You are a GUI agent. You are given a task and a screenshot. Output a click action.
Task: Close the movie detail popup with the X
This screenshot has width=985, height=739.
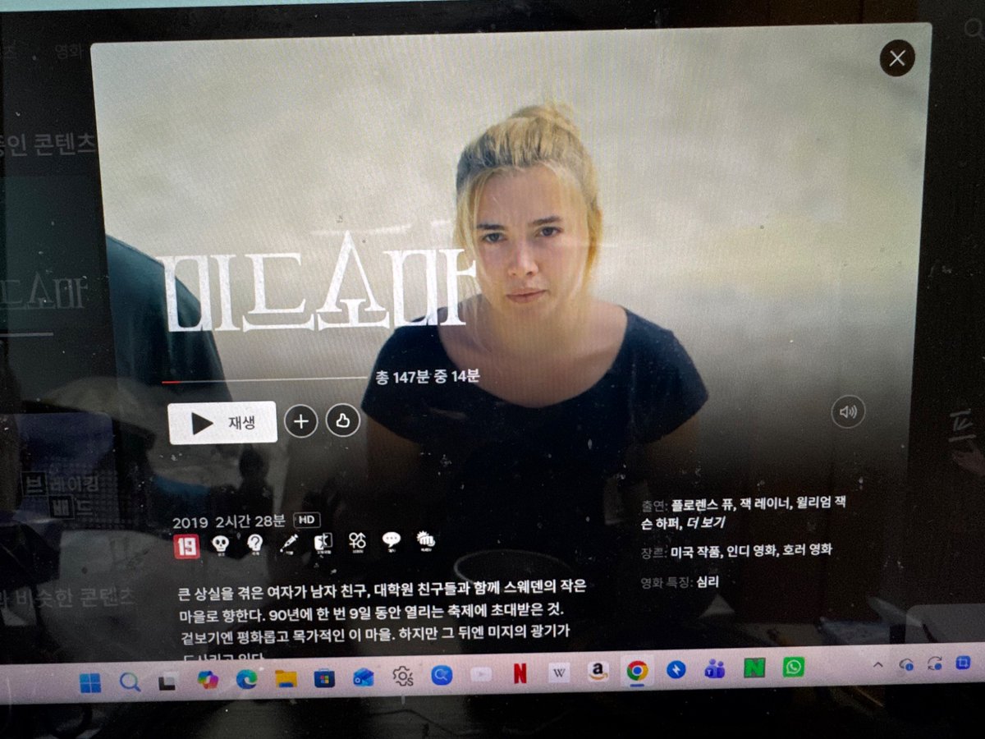coord(897,58)
